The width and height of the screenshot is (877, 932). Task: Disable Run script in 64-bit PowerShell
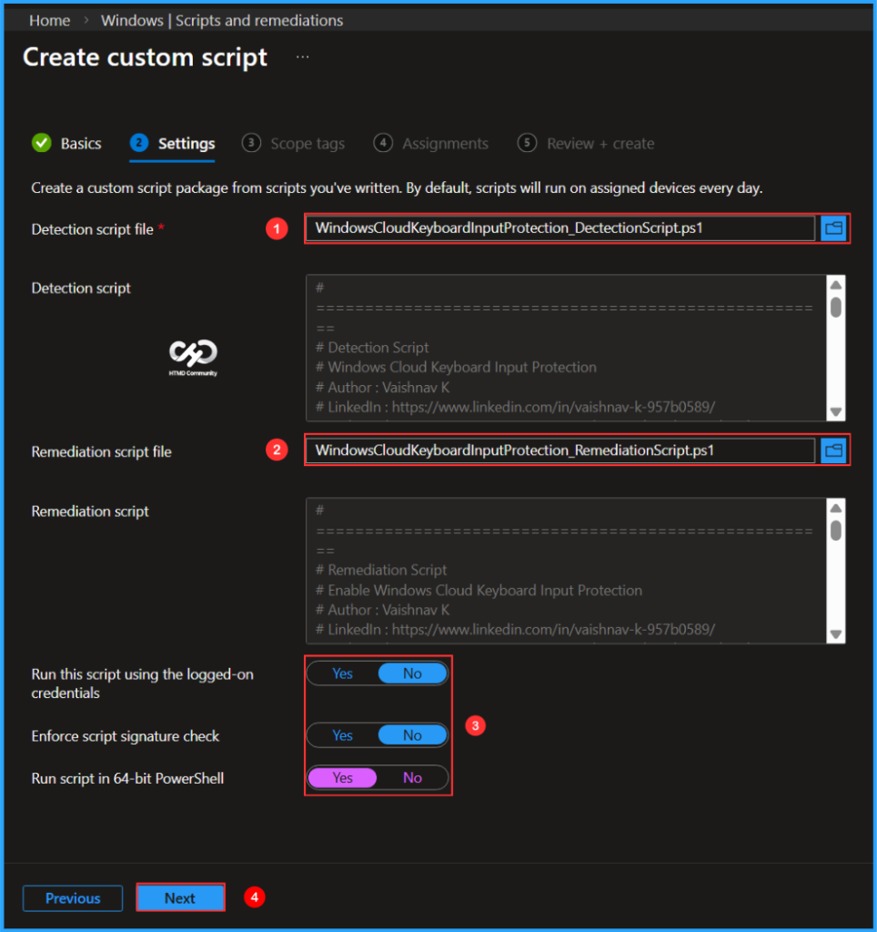(412, 777)
